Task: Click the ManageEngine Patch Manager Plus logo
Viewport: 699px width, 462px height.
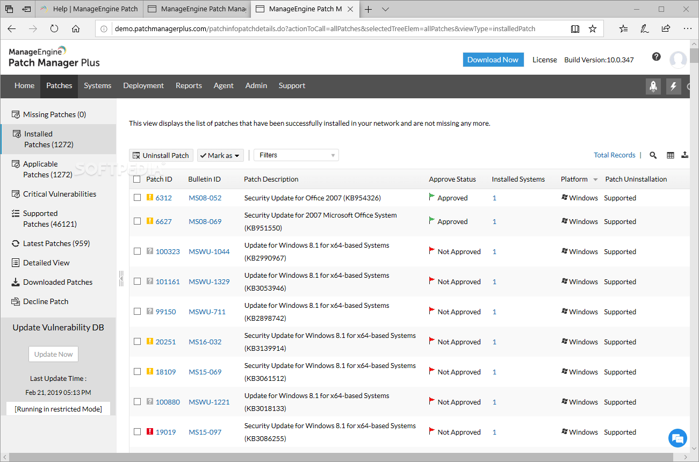Action: pyautogui.click(x=54, y=57)
